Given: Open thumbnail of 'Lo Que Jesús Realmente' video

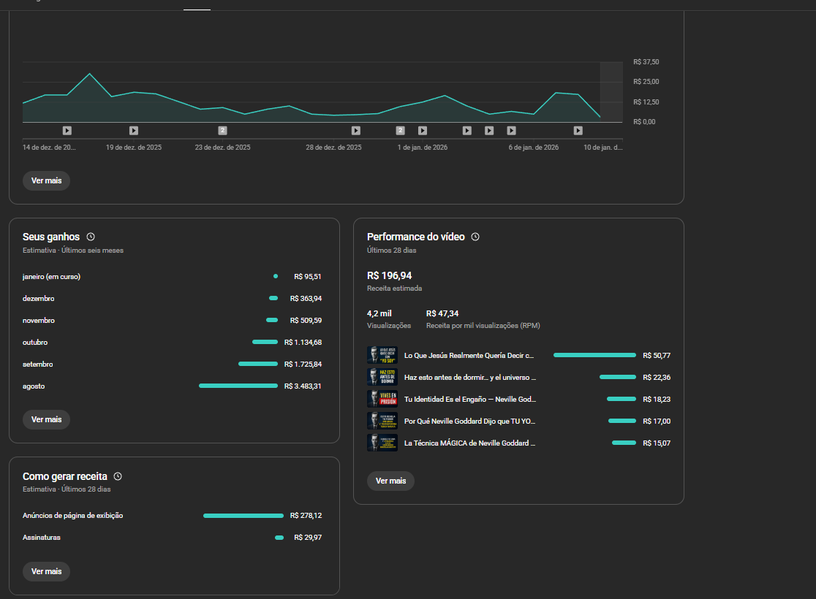Looking at the screenshot, I should point(382,356).
